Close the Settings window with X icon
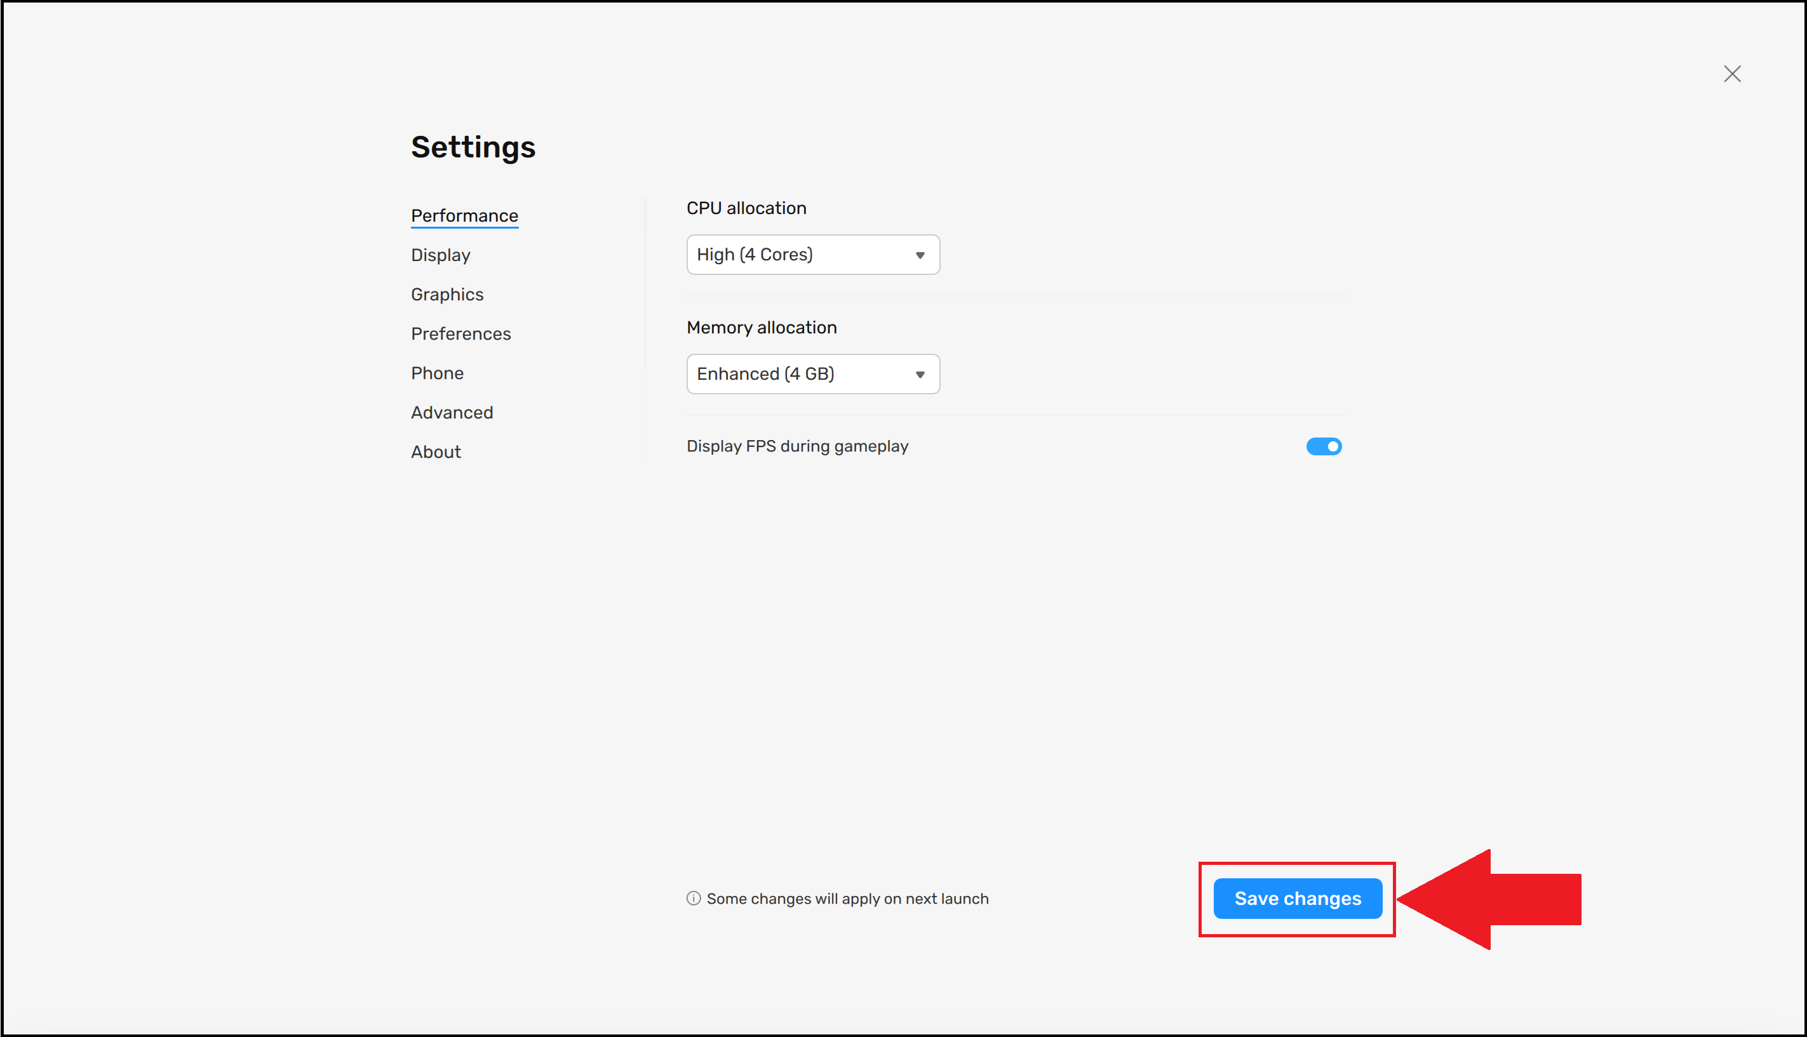The height and width of the screenshot is (1037, 1807). pos(1731,74)
